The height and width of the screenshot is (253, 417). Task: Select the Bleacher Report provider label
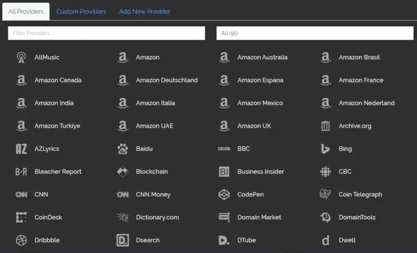[58, 172]
